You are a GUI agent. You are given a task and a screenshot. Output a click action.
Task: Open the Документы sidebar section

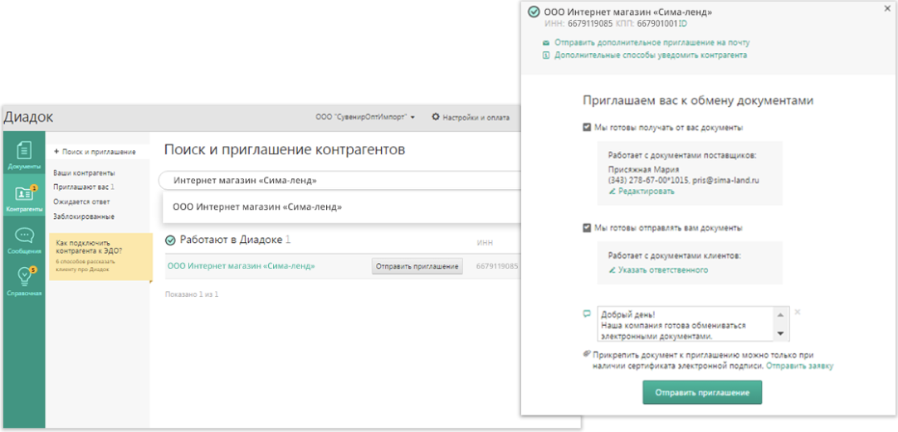click(23, 154)
